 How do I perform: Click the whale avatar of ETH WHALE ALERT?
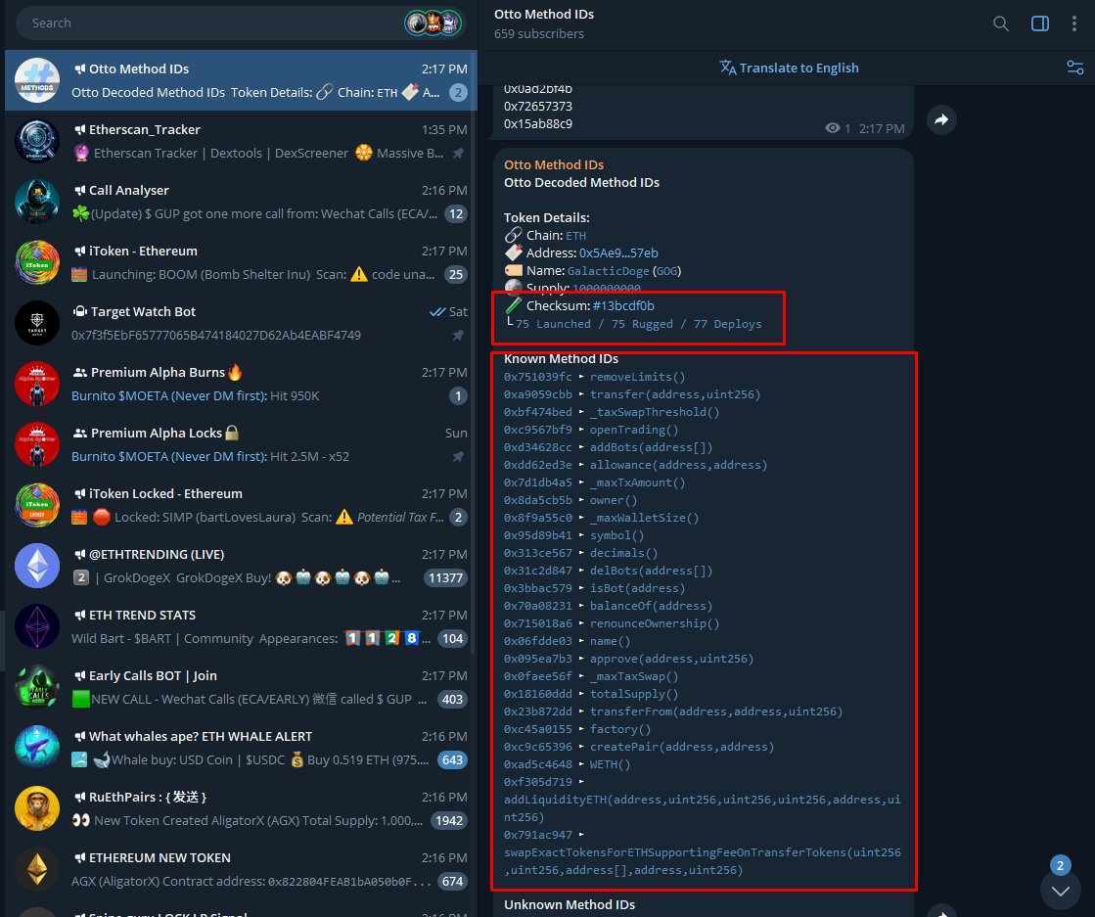[x=37, y=749]
